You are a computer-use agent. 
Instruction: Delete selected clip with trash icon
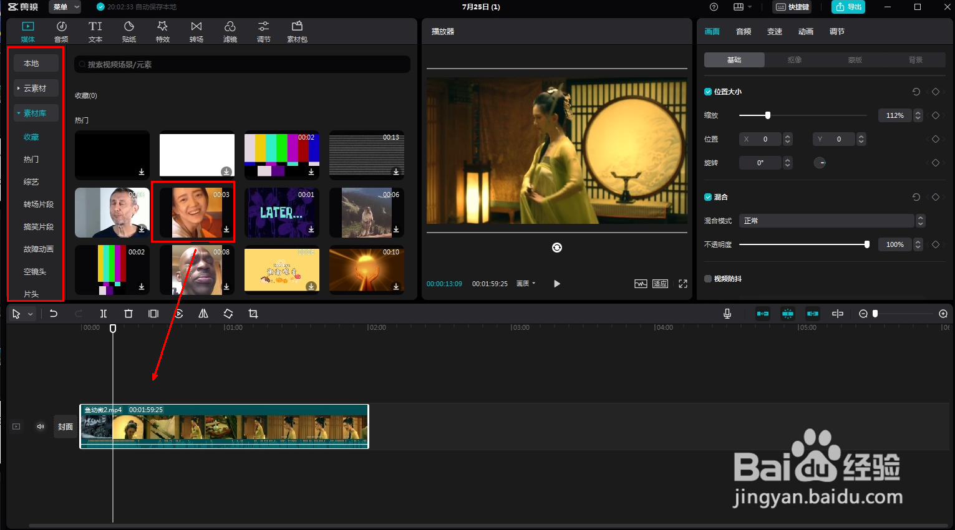pyautogui.click(x=128, y=314)
